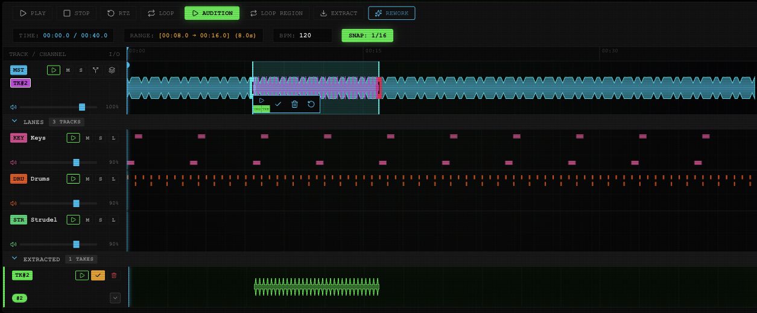This screenshot has height=313, width=757.
Task: Click the Strudel volume slider handle
Action: pyautogui.click(x=76, y=244)
